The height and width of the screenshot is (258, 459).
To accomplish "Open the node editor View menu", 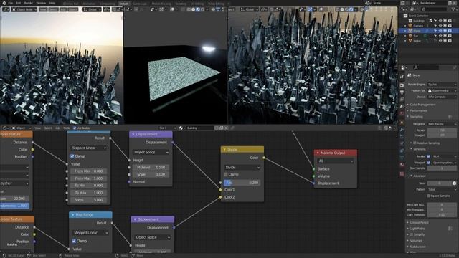I will (x=38, y=128).
